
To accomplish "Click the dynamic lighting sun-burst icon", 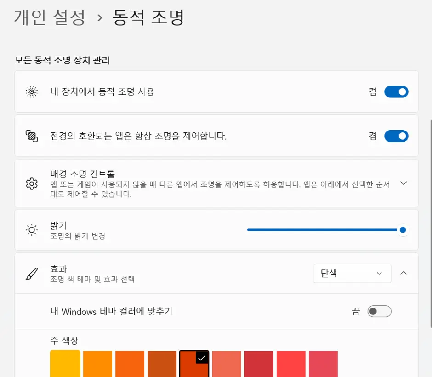I will (x=32, y=92).
